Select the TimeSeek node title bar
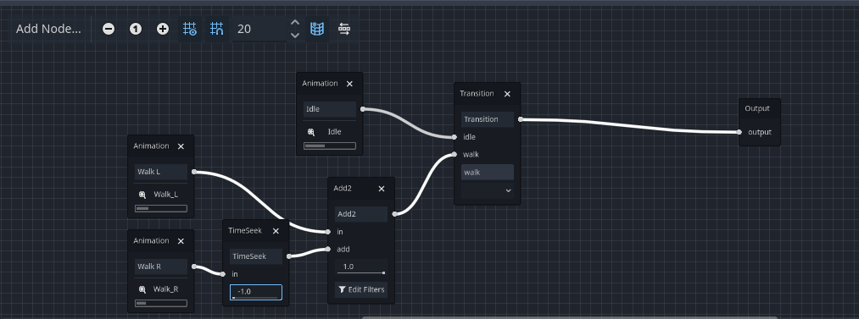This screenshot has height=319, width=859. (x=255, y=231)
